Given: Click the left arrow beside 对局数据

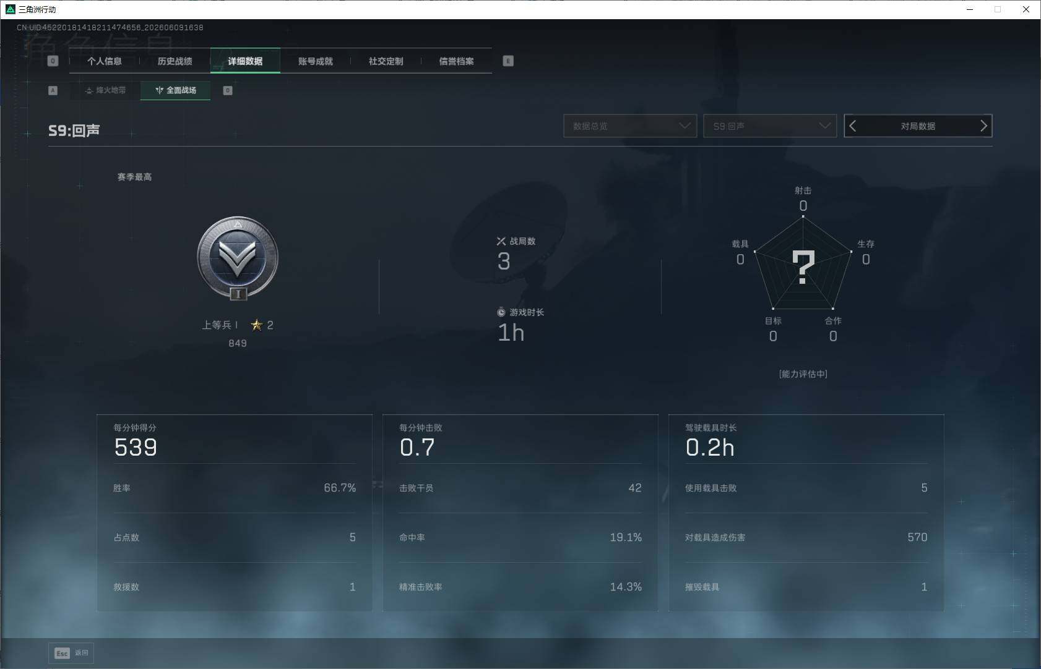Looking at the screenshot, I should 853,126.
